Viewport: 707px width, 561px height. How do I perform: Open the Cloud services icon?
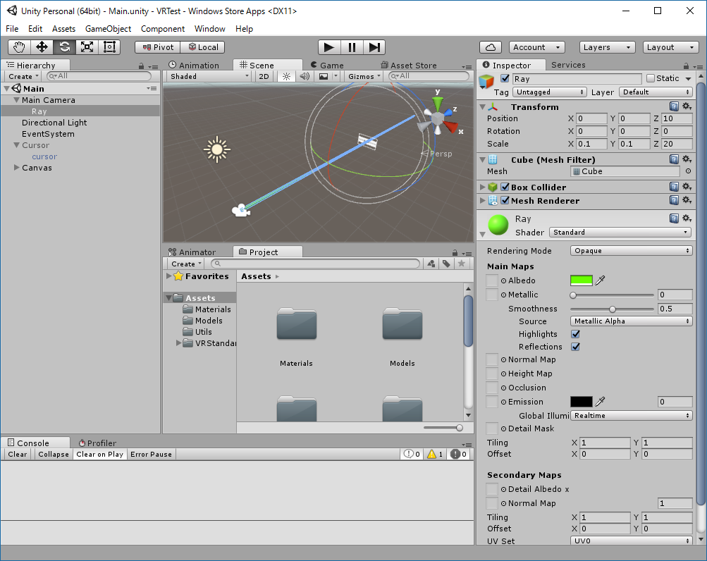tap(491, 47)
